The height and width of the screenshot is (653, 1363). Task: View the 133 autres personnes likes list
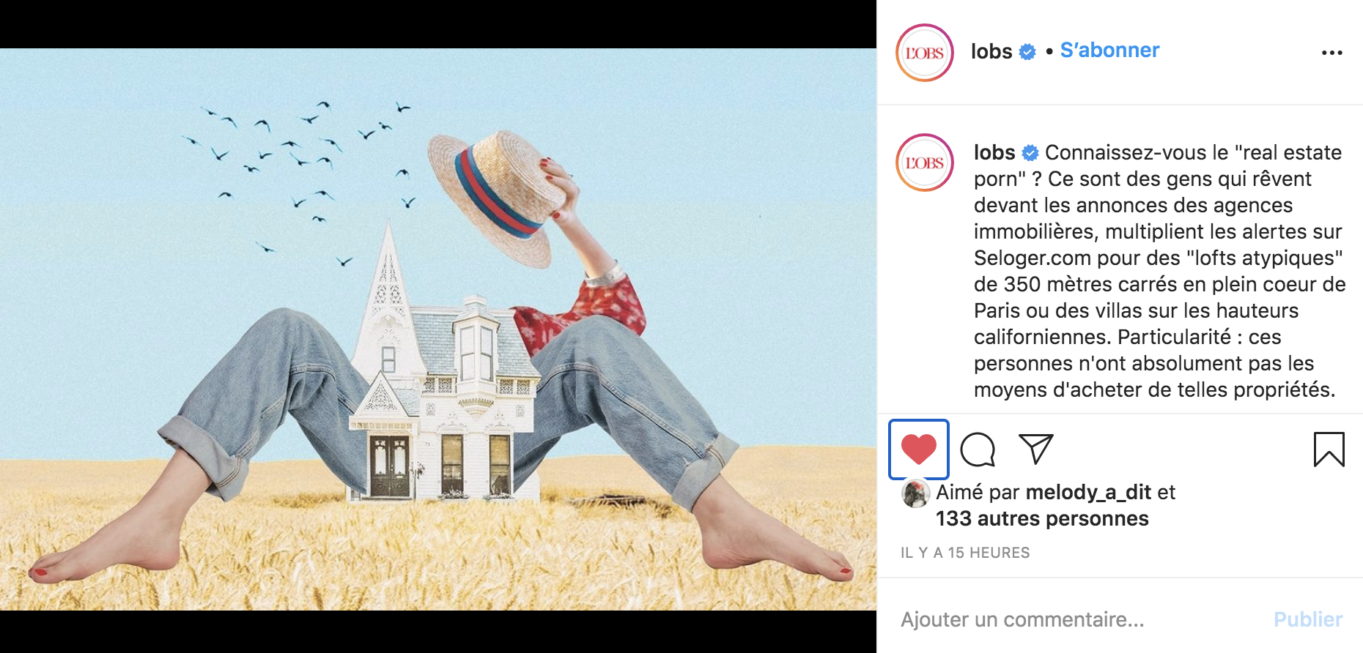pyautogui.click(x=1042, y=518)
